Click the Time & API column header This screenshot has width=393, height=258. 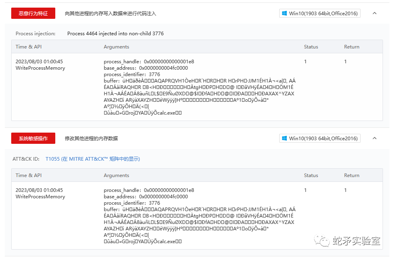coord(28,46)
